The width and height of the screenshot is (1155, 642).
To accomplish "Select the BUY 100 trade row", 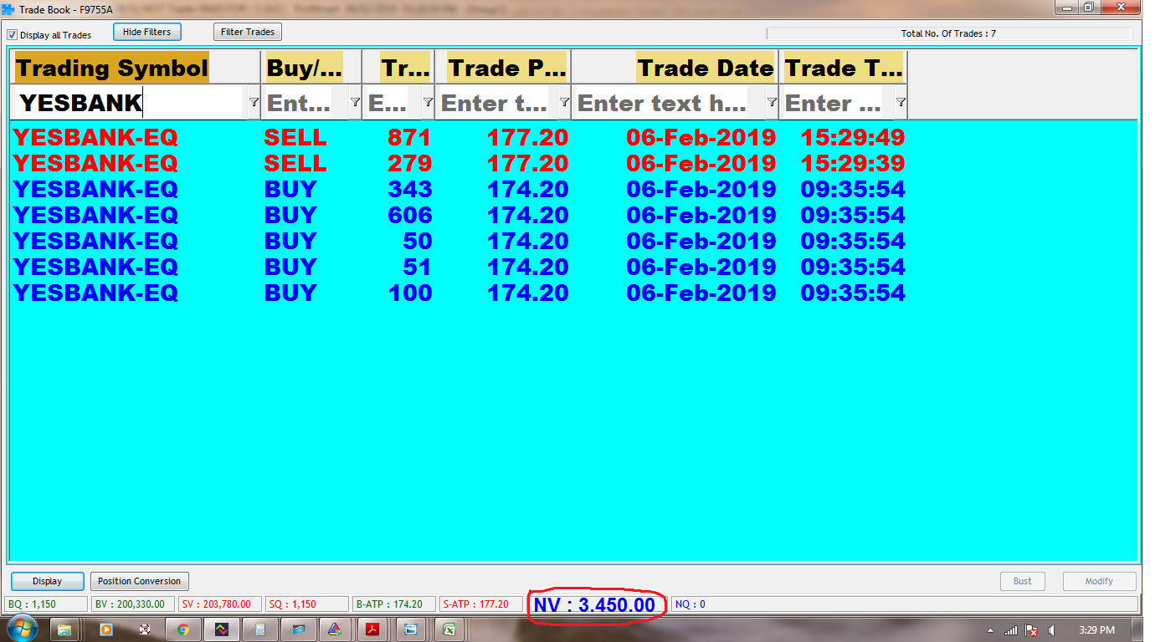I will 459,293.
